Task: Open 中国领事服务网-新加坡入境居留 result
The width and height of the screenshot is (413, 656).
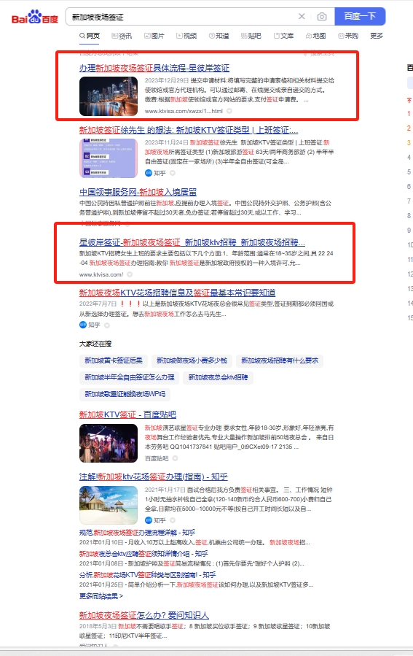Action: (x=138, y=192)
